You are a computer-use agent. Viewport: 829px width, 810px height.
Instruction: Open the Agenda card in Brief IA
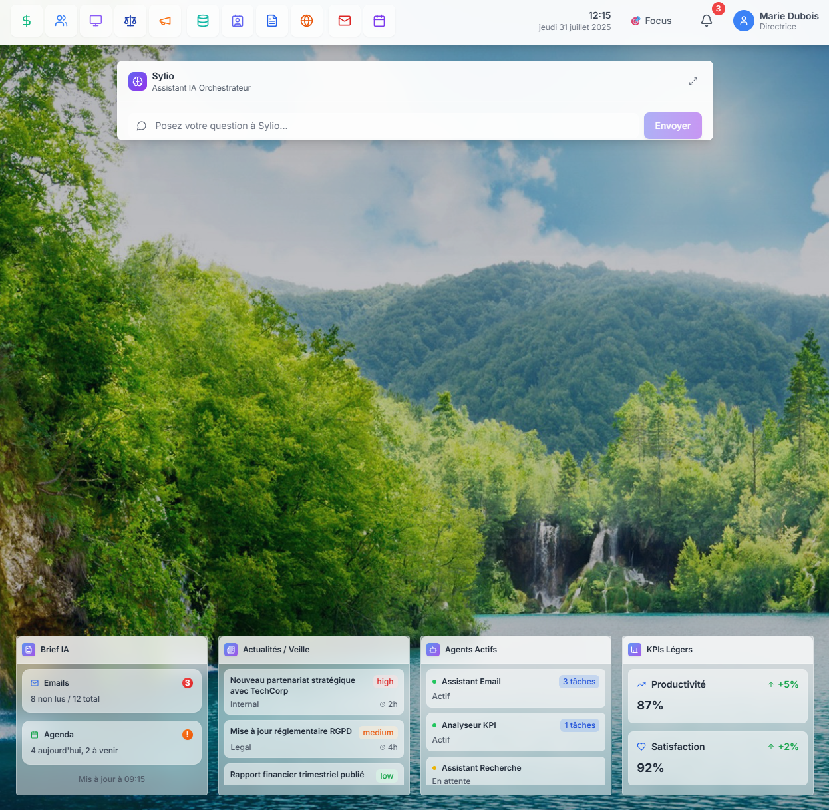(111, 743)
